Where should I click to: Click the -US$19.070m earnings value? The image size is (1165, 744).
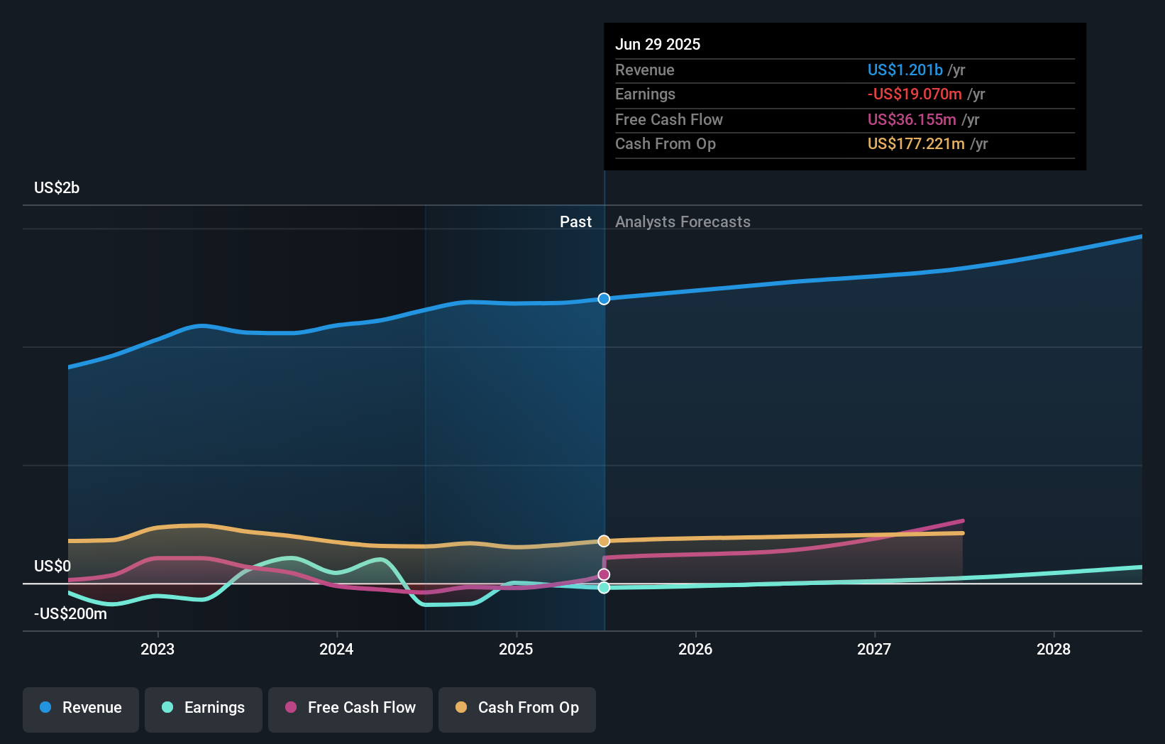coord(915,94)
